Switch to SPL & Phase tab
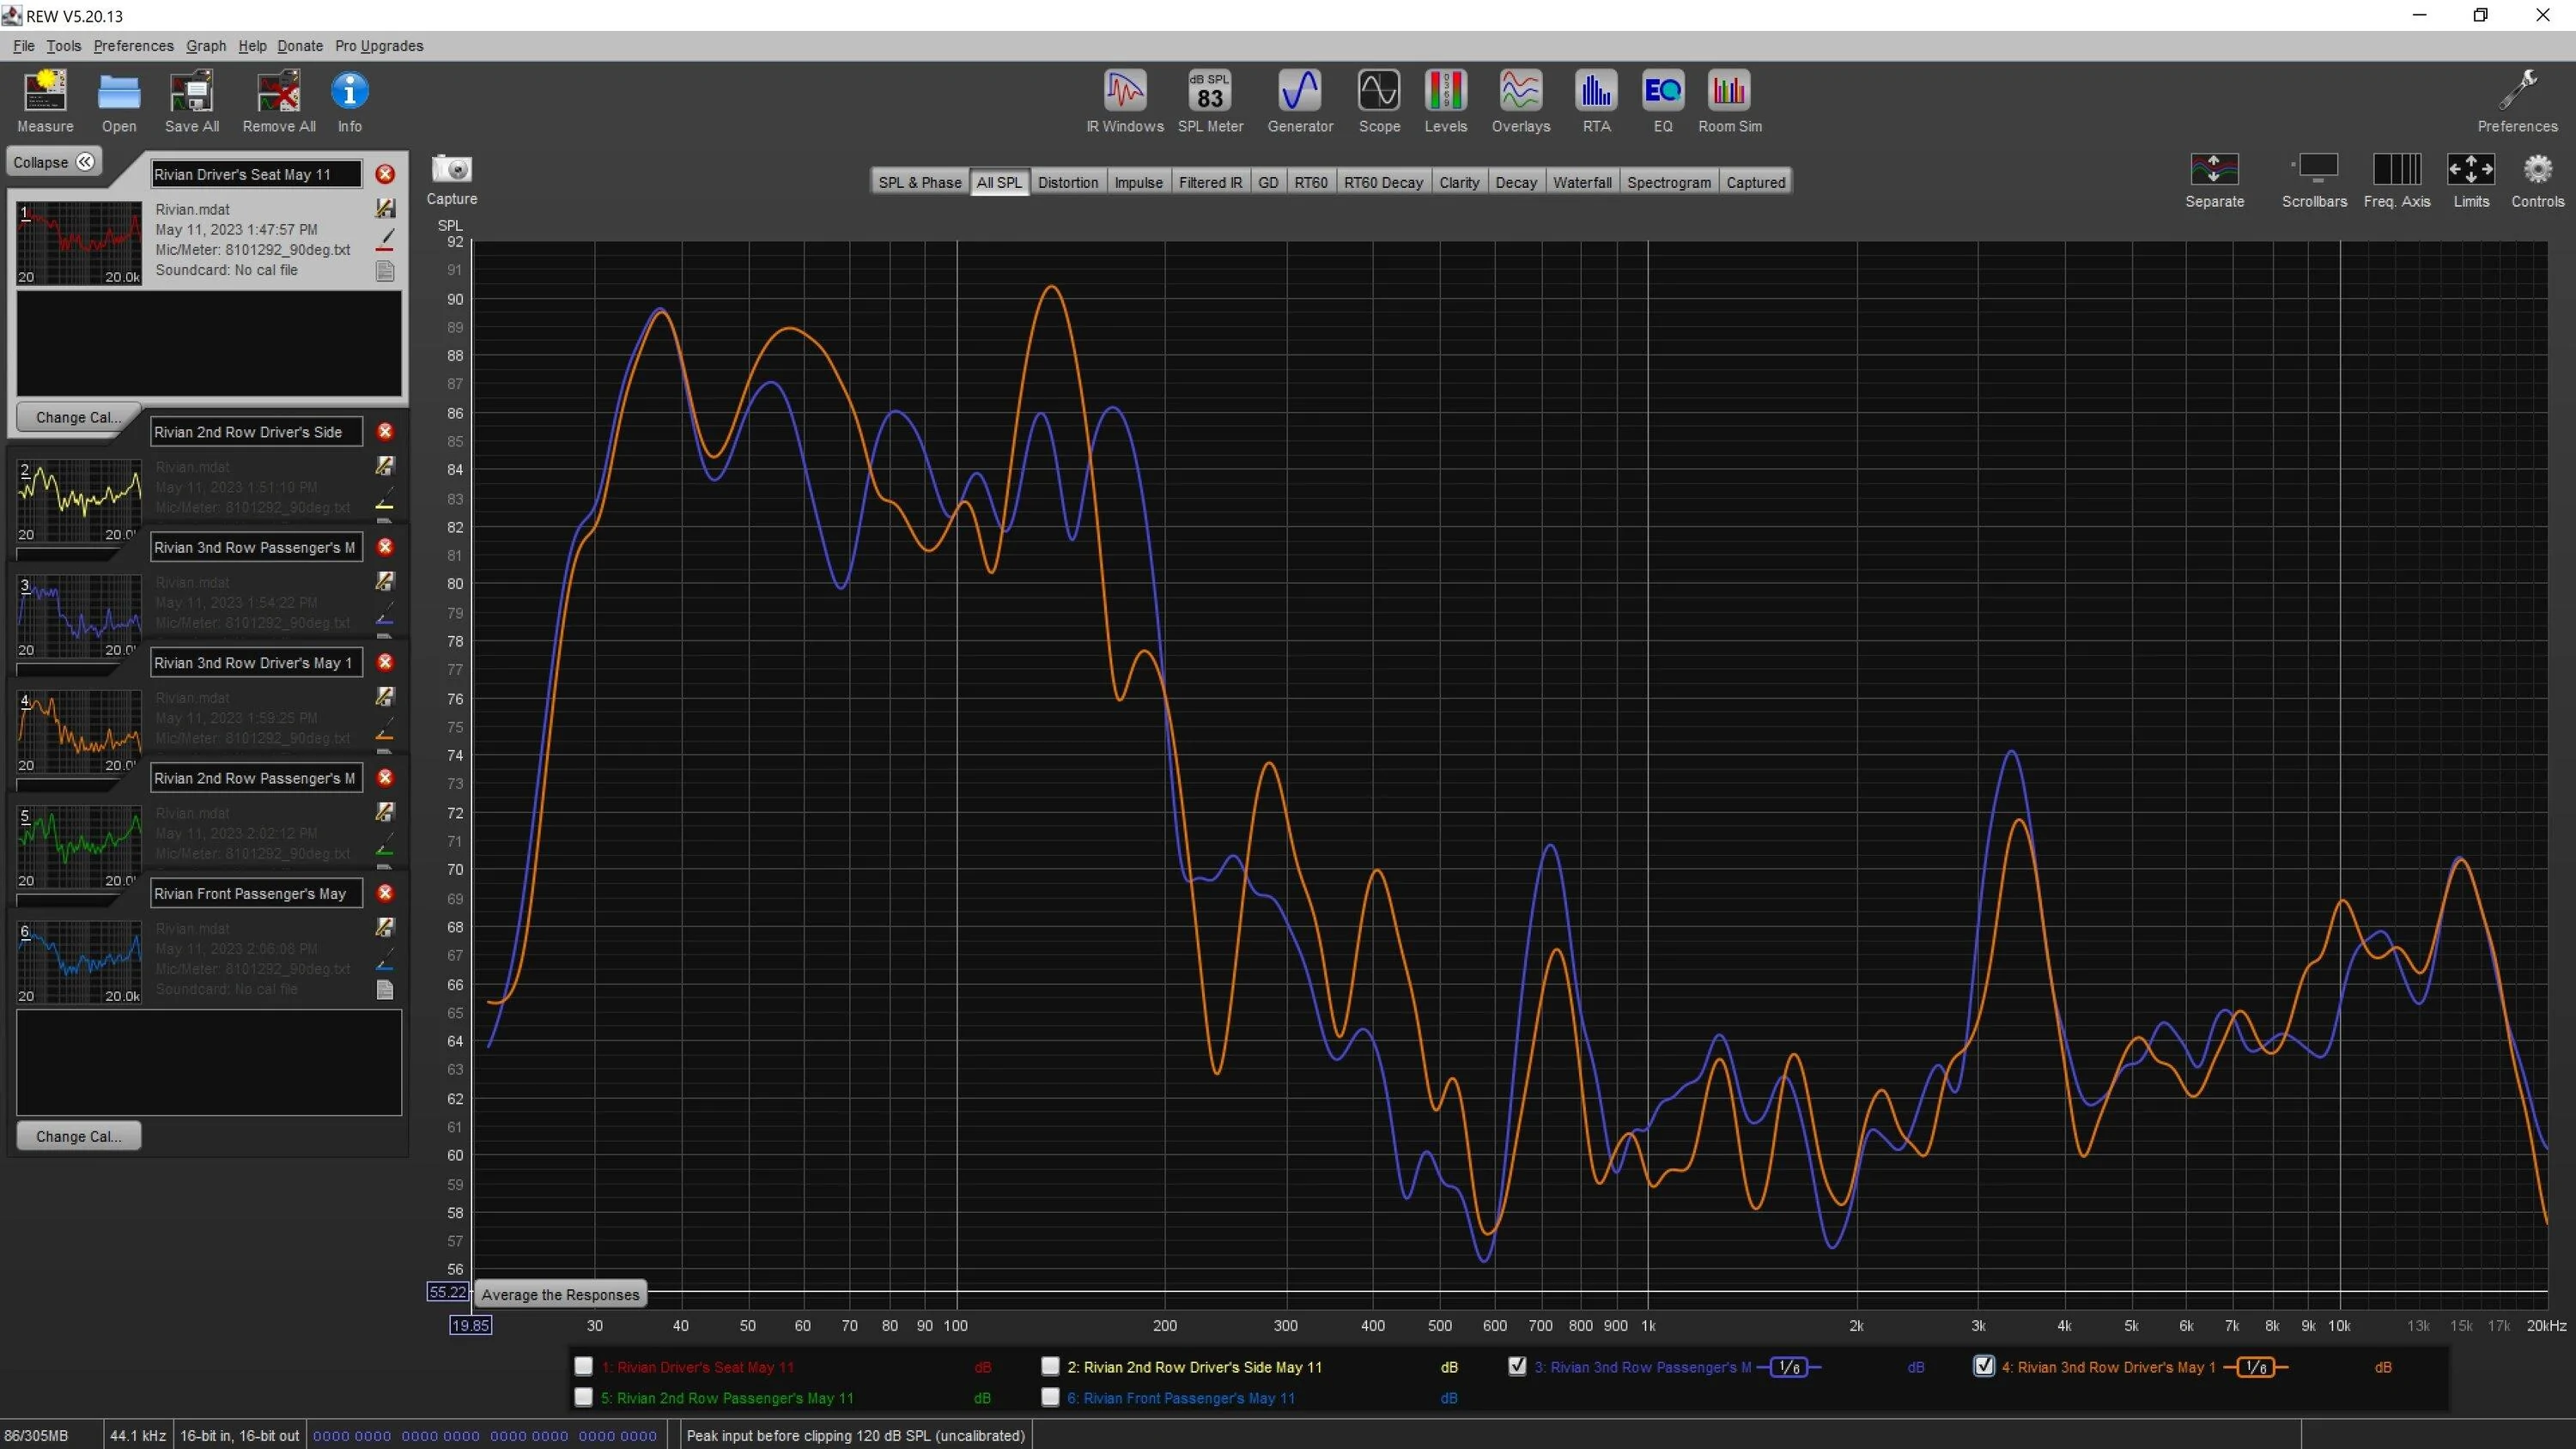Image resolution: width=2576 pixels, height=1449 pixels. click(x=919, y=182)
